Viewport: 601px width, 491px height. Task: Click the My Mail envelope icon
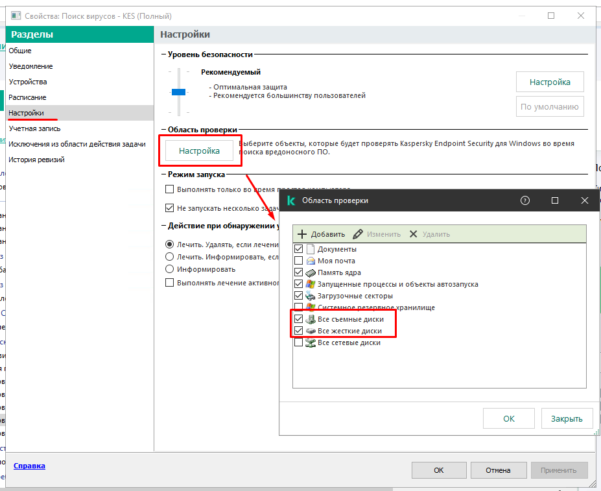[311, 261]
